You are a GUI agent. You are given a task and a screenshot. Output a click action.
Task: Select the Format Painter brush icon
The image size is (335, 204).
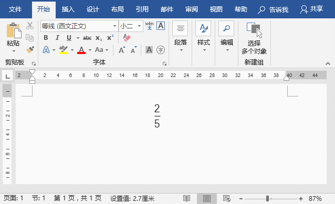coord(30,49)
